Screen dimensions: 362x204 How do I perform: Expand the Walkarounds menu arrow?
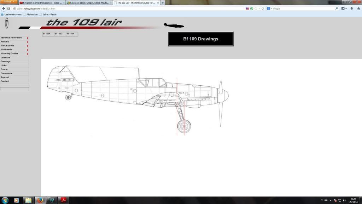(28, 46)
